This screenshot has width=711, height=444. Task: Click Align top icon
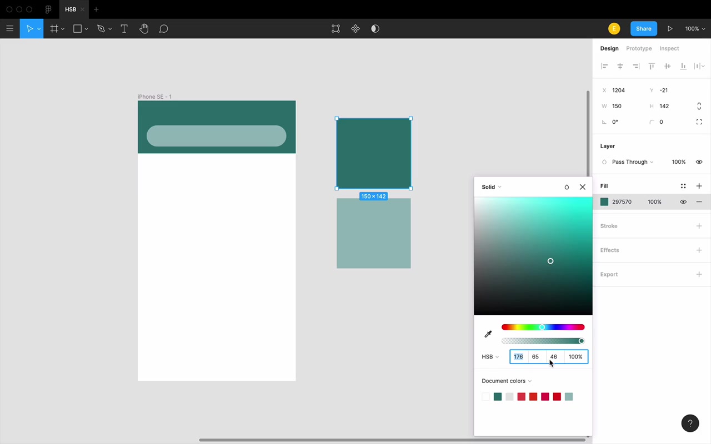click(x=652, y=66)
